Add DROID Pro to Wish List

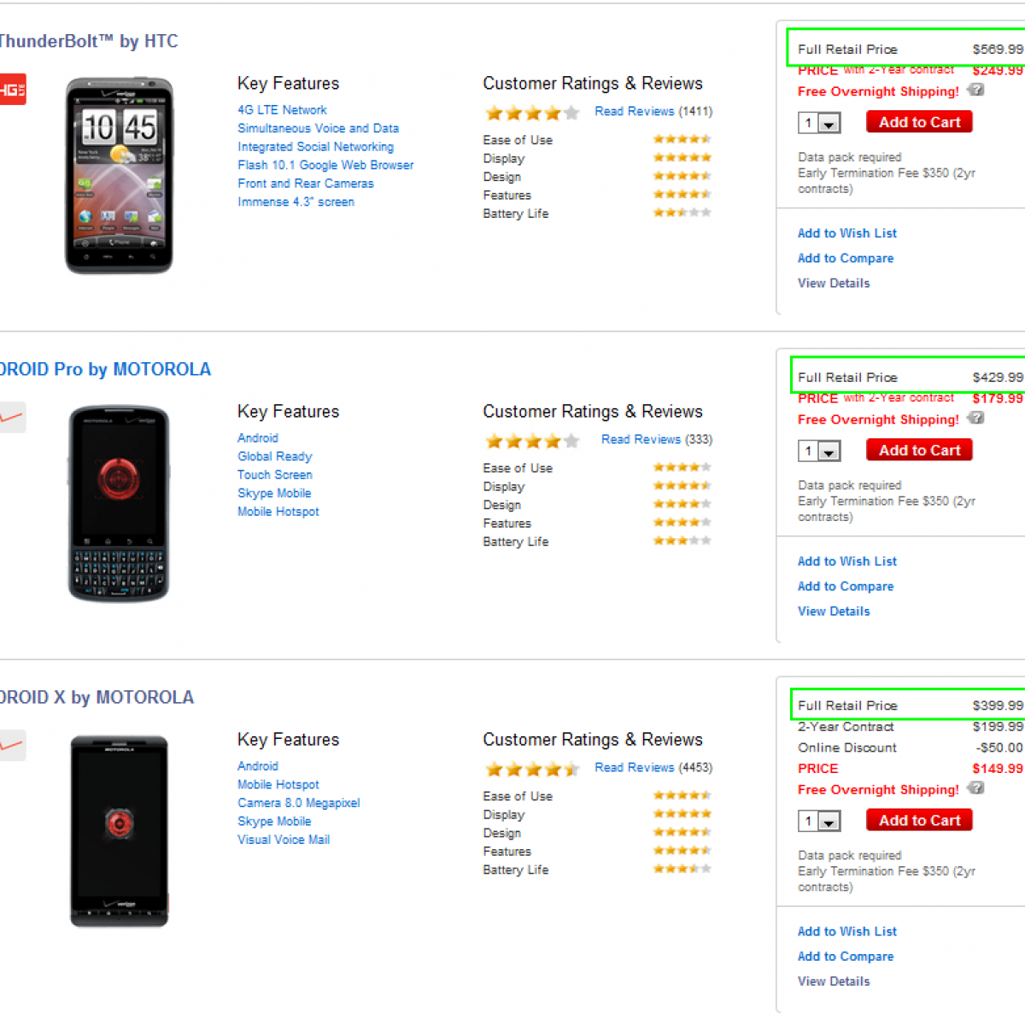(x=846, y=561)
